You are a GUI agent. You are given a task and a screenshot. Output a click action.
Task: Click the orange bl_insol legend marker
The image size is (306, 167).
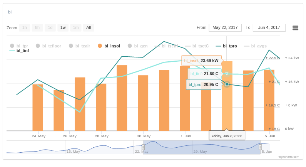pos(100,46)
